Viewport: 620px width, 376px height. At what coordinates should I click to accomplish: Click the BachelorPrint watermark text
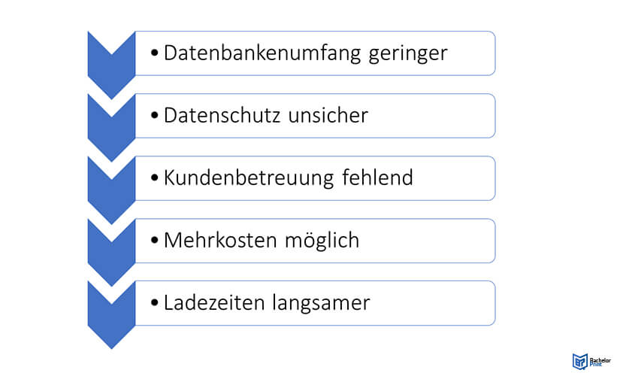click(600, 362)
